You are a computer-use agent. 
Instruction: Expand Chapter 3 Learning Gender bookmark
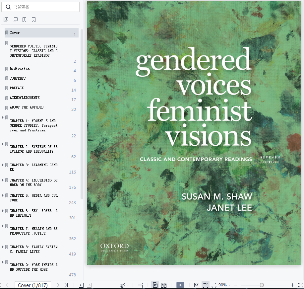point(3,165)
